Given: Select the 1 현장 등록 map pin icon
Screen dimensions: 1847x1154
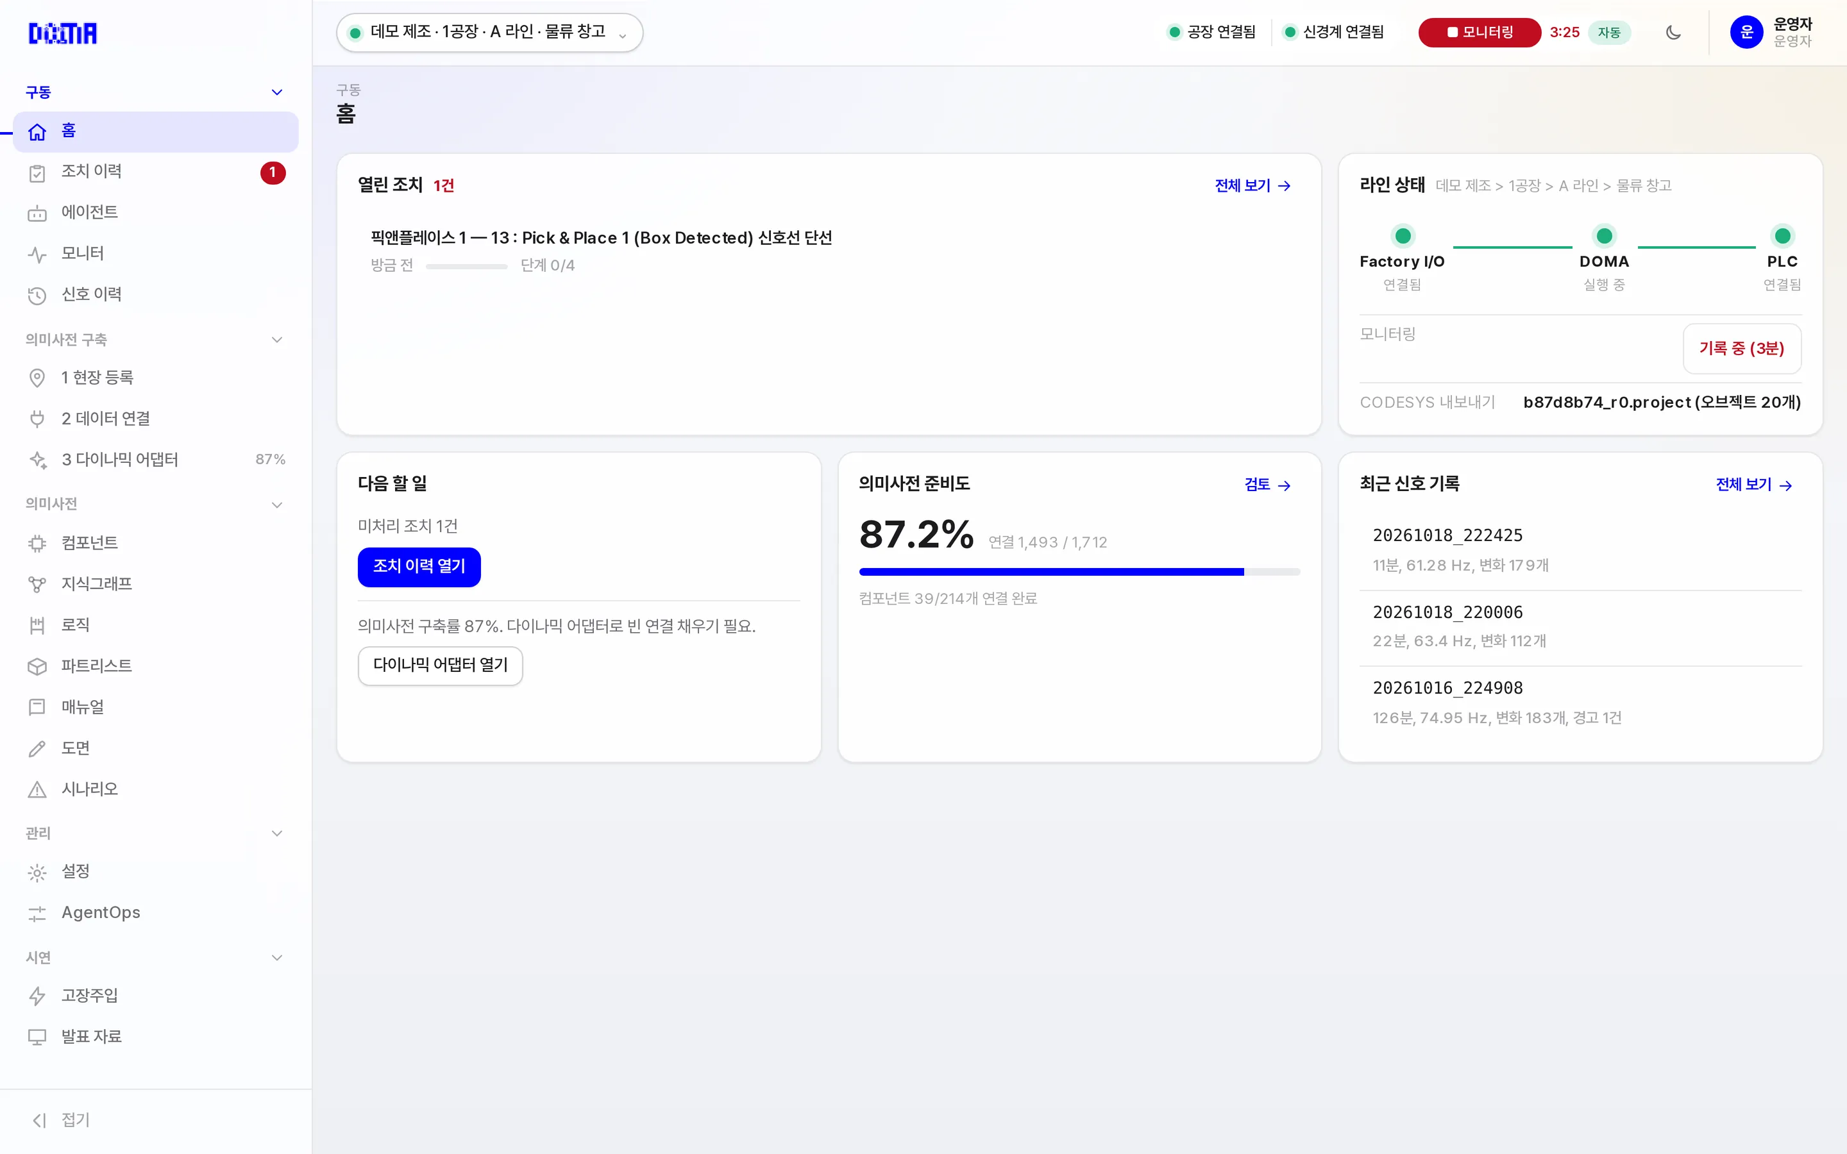Looking at the screenshot, I should tap(37, 378).
